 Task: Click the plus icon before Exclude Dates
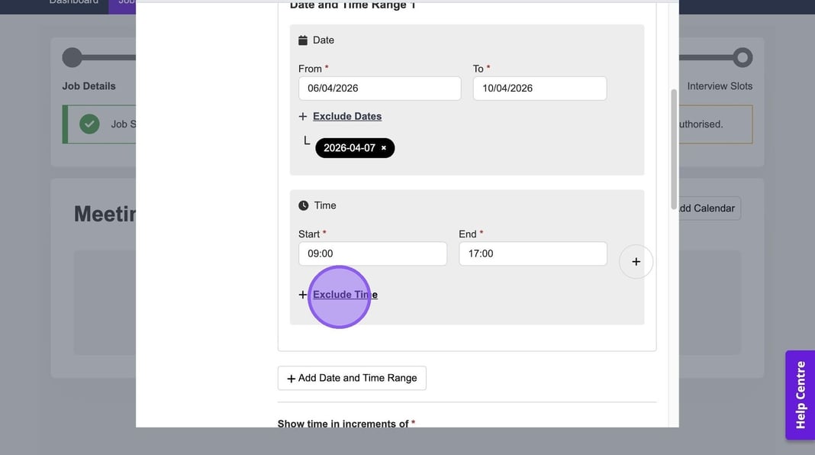pyautogui.click(x=303, y=117)
